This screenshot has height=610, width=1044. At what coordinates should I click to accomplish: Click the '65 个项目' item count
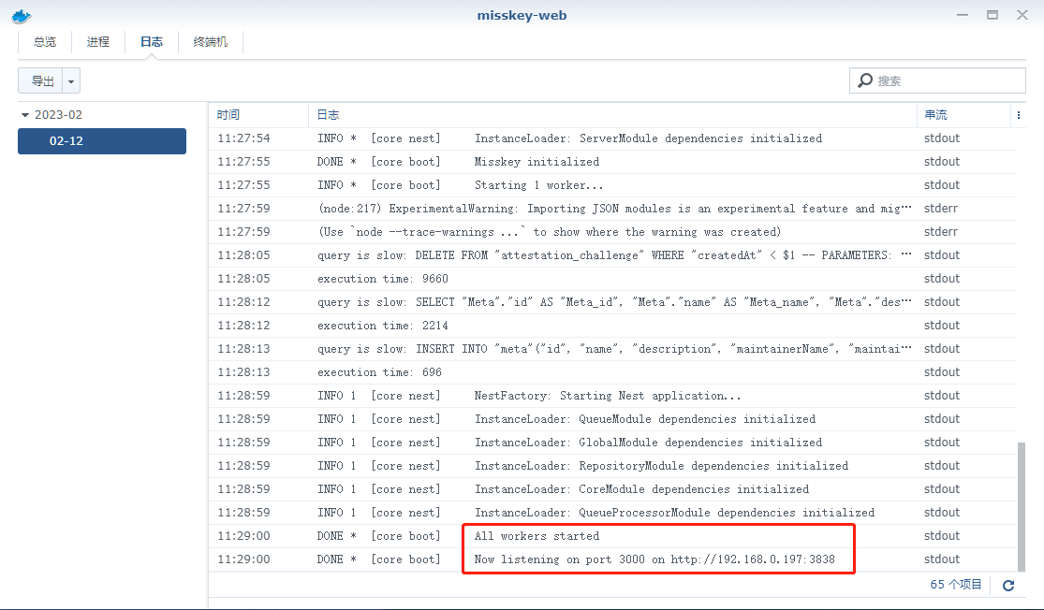click(955, 585)
